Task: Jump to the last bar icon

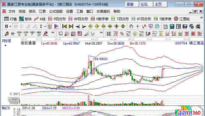Action: 71,26
